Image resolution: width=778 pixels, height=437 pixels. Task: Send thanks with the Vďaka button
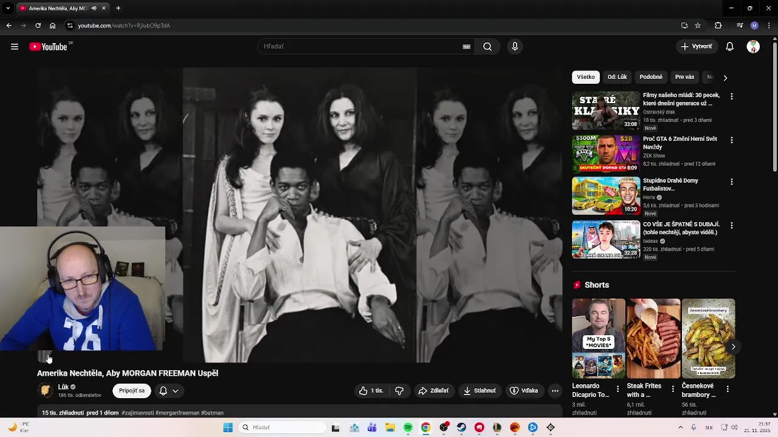click(x=524, y=391)
